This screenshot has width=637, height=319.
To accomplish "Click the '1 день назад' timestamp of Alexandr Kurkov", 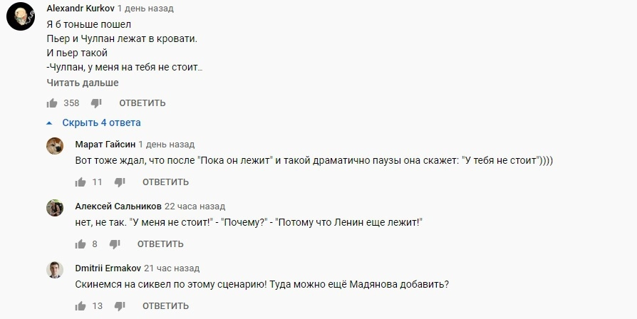I will pyautogui.click(x=145, y=9).
